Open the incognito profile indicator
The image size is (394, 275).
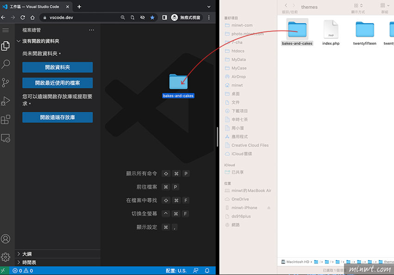(x=186, y=18)
